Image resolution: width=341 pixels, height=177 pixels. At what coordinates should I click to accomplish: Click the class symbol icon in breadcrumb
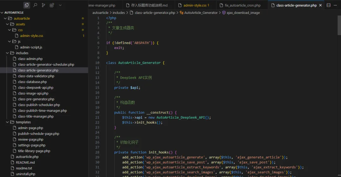coord(181,13)
